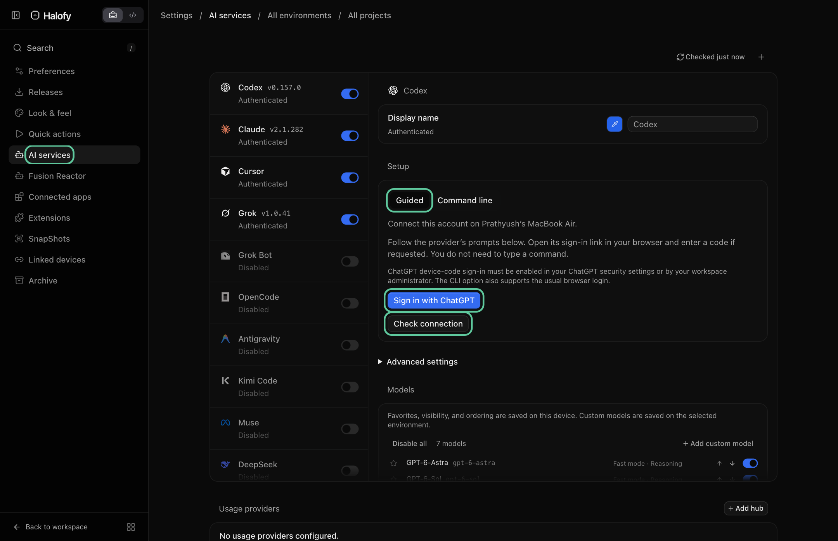
Task: Open the All projects breadcrumb
Action: [x=369, y=16]
